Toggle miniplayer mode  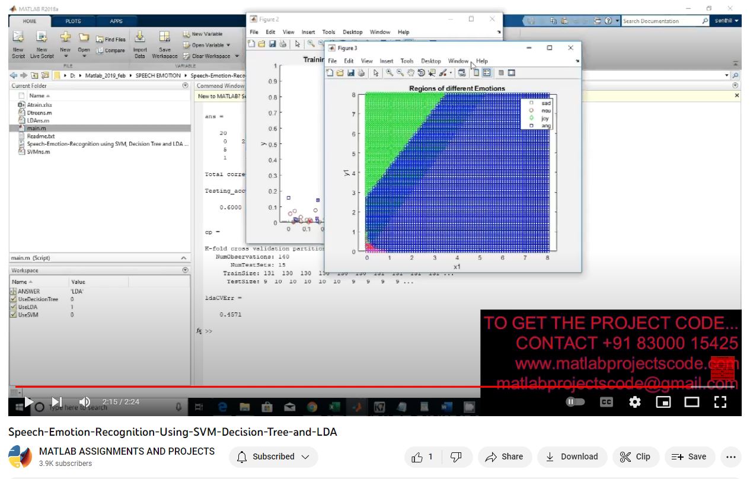coord(663,402)
